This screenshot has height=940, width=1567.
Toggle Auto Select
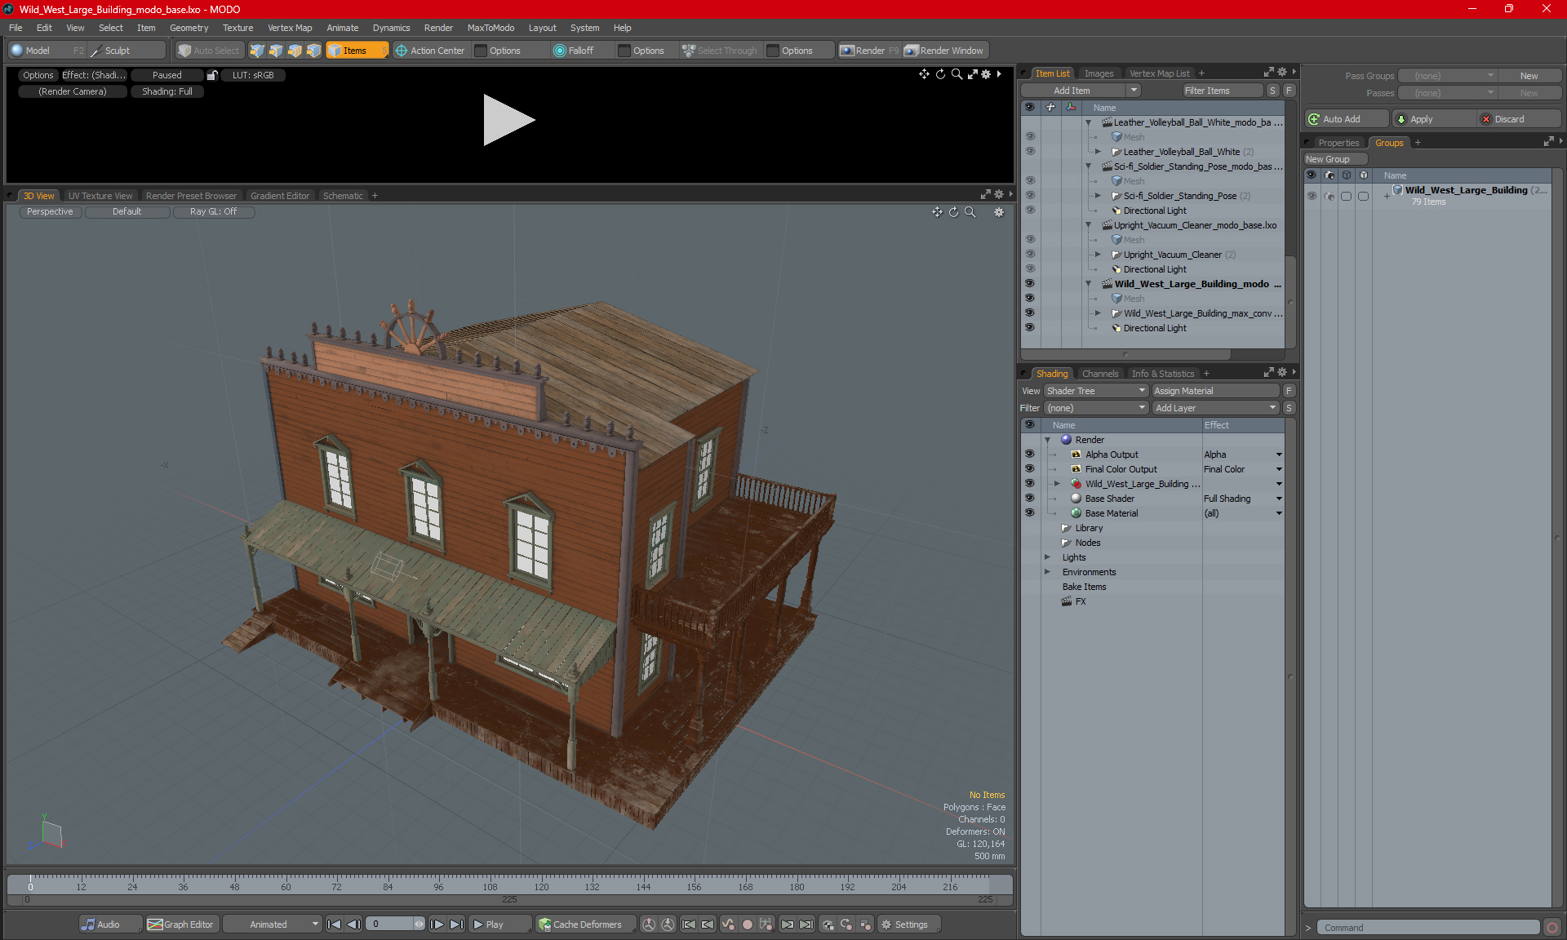click(209, 51)
